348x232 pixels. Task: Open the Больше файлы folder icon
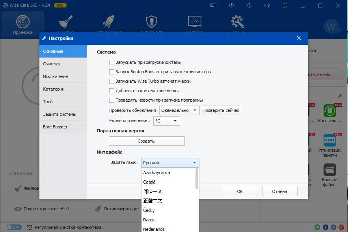pyautogui.click(x=329, y=170)
